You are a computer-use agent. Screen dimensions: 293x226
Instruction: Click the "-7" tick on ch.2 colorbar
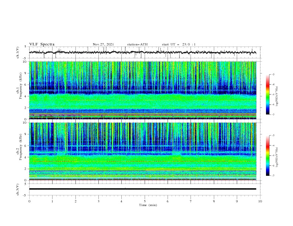(x=273, y=176)
